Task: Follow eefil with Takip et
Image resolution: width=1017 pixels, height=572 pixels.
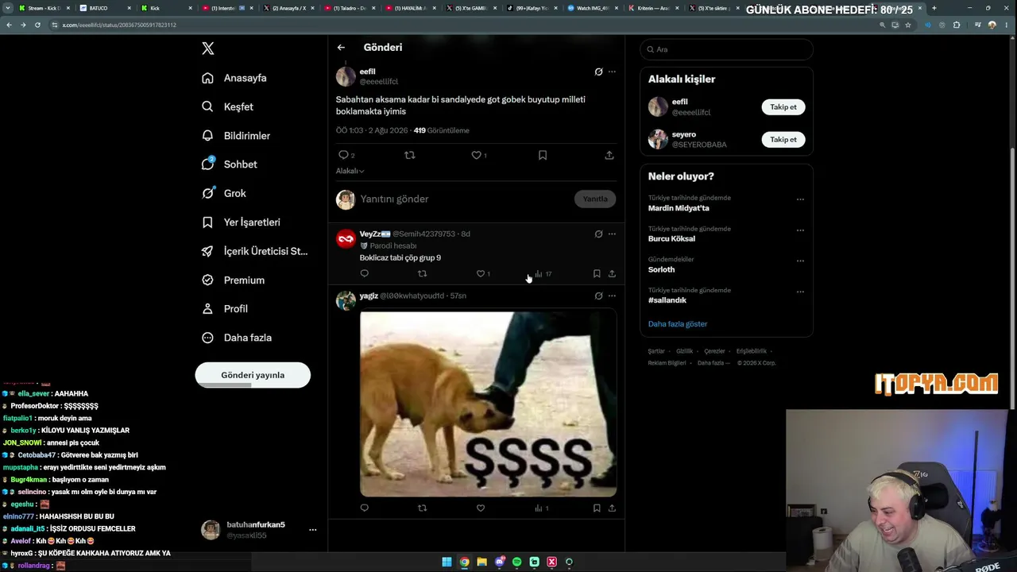Action: 783,107
